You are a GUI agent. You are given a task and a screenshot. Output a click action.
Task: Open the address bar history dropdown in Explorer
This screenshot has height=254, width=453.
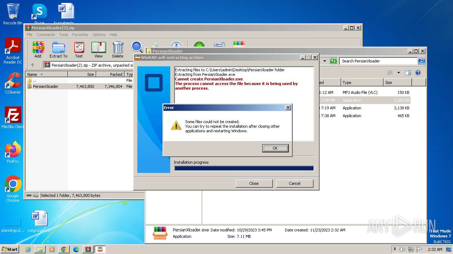pyautogui.click(x=325, y=61)
